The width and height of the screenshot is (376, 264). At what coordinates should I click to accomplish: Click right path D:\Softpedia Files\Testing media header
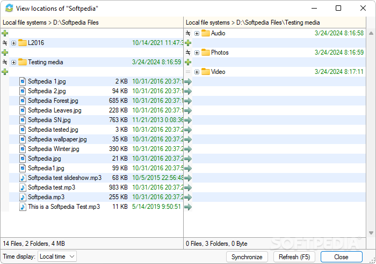pyautogui.click(x=278, y=22)
